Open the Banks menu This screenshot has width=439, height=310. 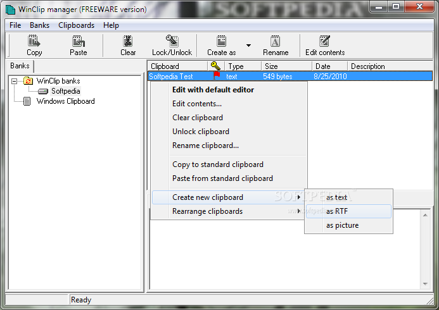tap(39, 25)
